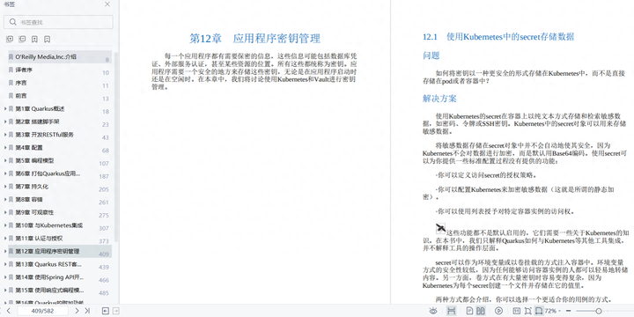This screenshot has width=634, height=317.
Task: Switch to two-page view
Action: (x=481, y=311)
